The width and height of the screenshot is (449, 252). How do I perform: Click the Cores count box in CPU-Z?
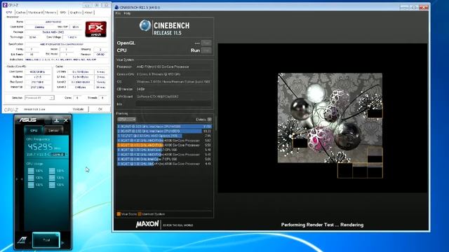pos(77,98)
